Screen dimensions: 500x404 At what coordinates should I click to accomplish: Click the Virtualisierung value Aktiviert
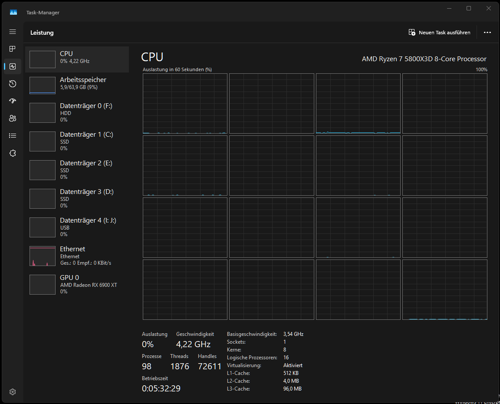[x=293, y=365]
